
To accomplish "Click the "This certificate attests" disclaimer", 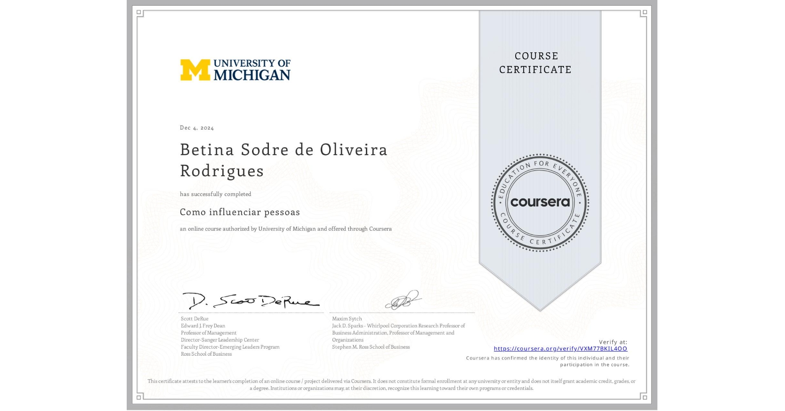I will coord(392,384).
